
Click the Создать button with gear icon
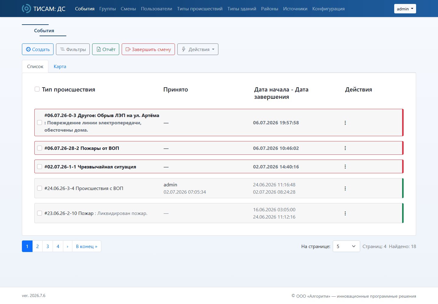38,49
